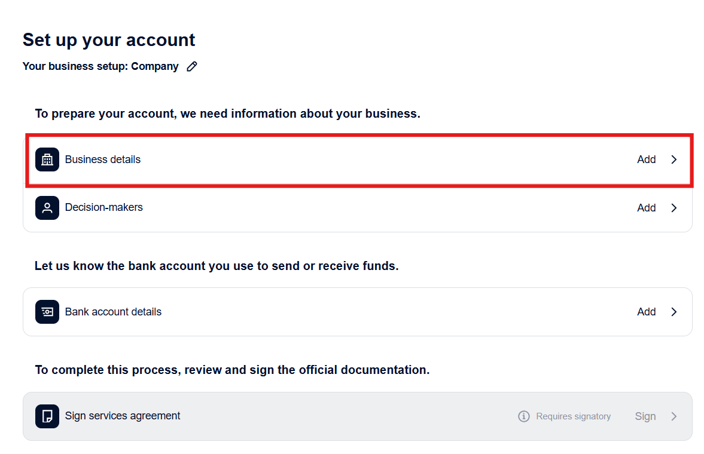This screenshot has height=454, width=704.
Task: Open Bank account details via chevron
Action: [674, 312]
